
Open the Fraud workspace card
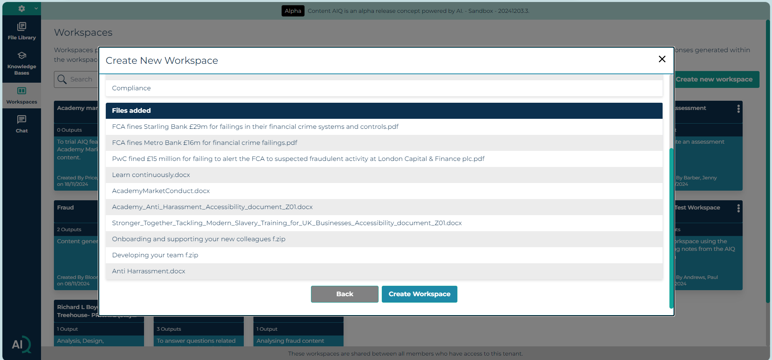click(x=76, y=245)
